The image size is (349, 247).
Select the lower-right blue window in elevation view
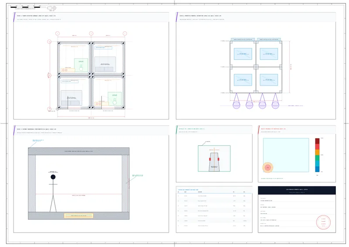tap(269, 80)
